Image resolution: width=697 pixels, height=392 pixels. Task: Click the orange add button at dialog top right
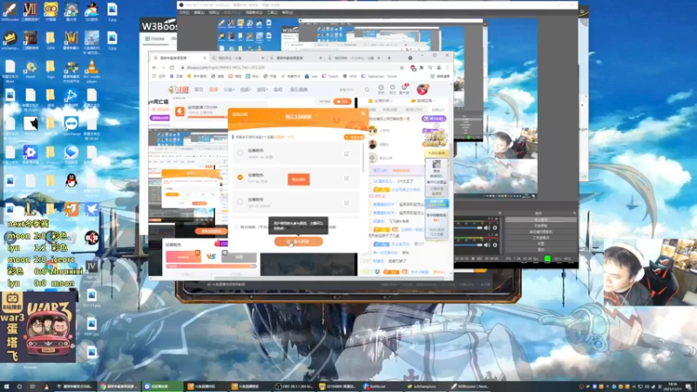[x=354, y=137]
